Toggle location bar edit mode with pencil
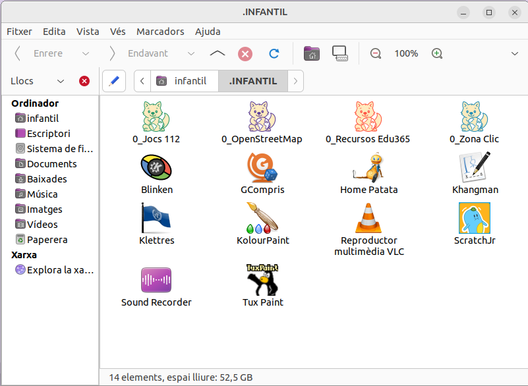Image resolution: width=528 pixels, height=386 pixels. (x=114, y=81)
